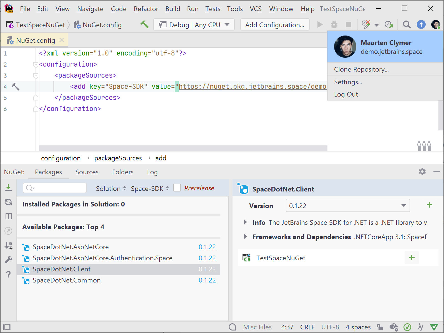Screen dimensions: 444x333
Task: Click the Stop square icon
Action: tap(349, 25)
